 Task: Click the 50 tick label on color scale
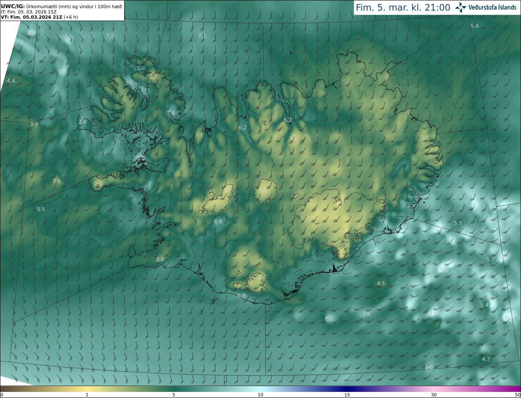(x=518, y=395)
